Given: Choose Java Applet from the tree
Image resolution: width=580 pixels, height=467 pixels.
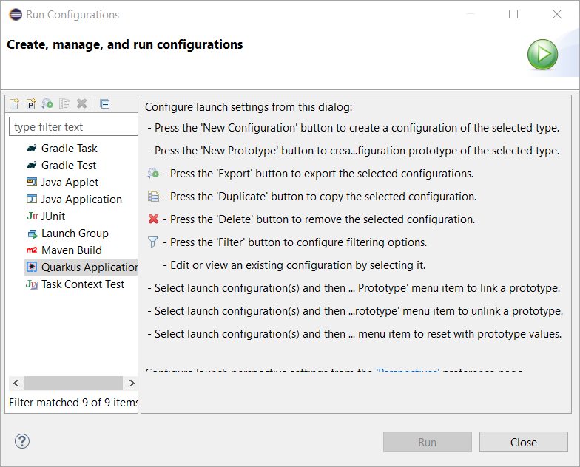Looking at the screenshot, I should pos(70,183).
